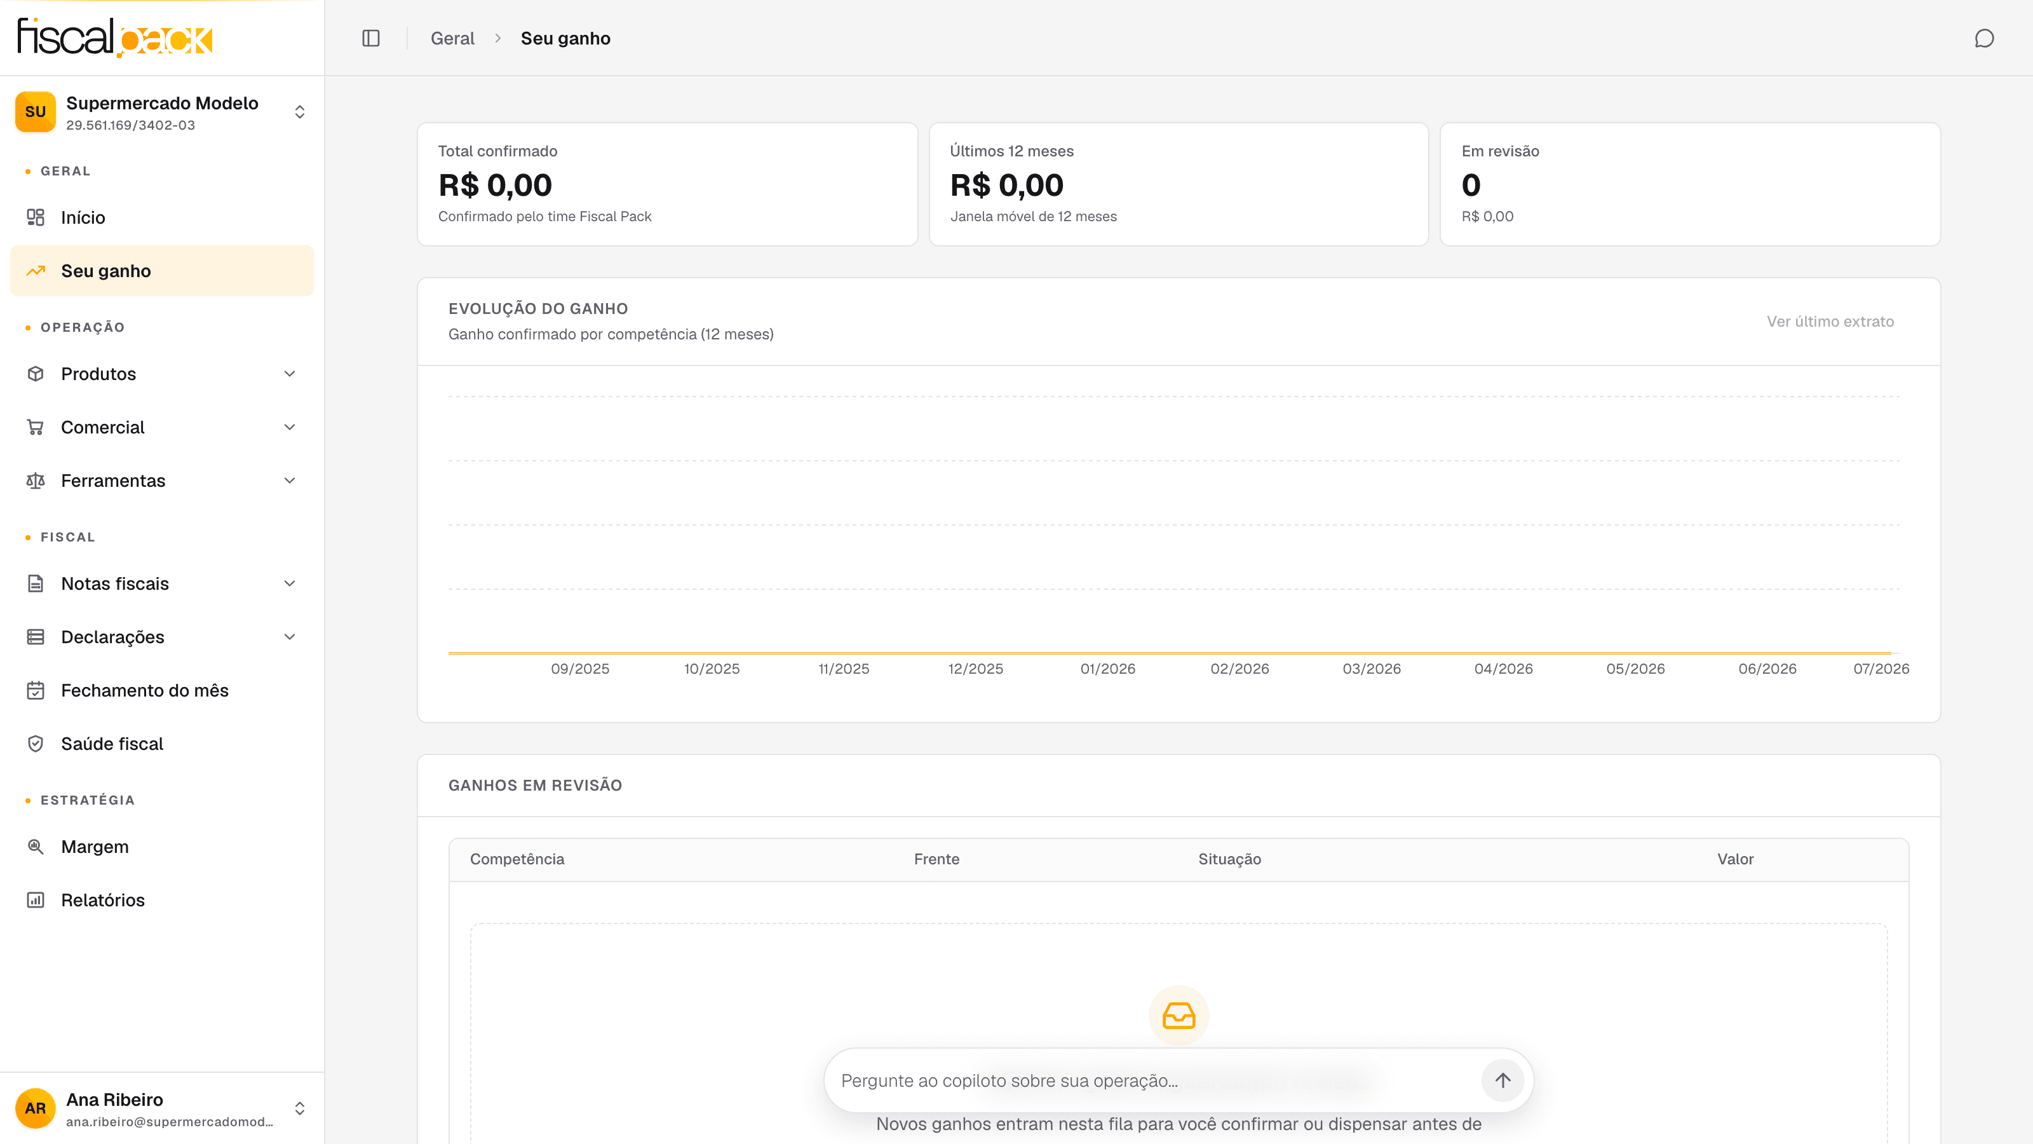Open the Supermercado Modelo company switcher

point(162,112)
